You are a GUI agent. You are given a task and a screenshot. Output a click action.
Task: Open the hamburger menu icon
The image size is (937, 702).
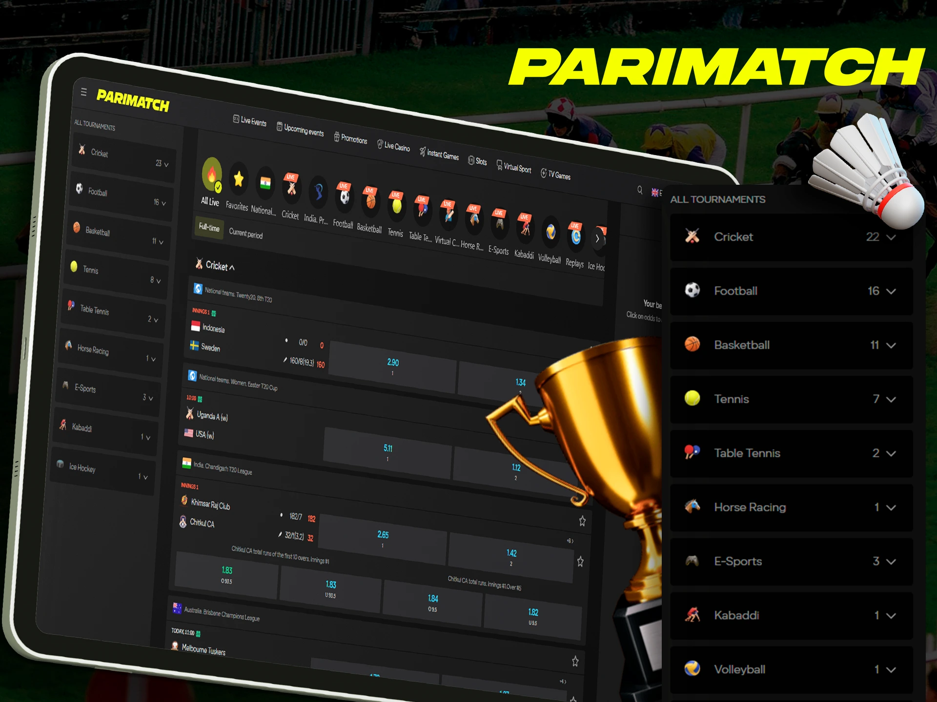click(84, 92)
